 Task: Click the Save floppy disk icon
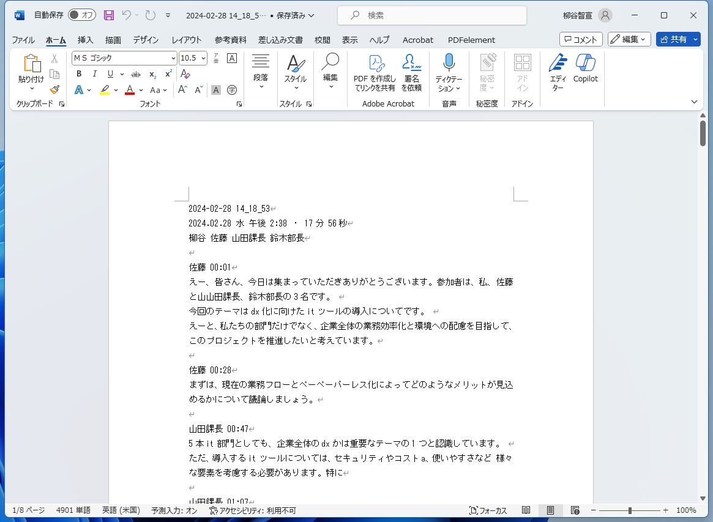coord(109,15)
